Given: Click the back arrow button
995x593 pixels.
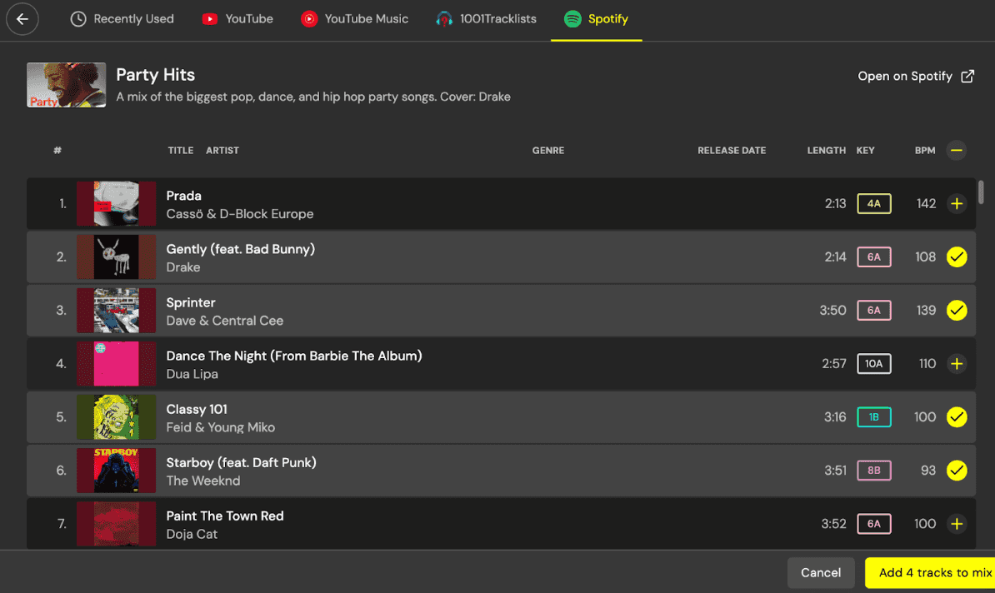Looking at the screenshot, I should point(22,19).
